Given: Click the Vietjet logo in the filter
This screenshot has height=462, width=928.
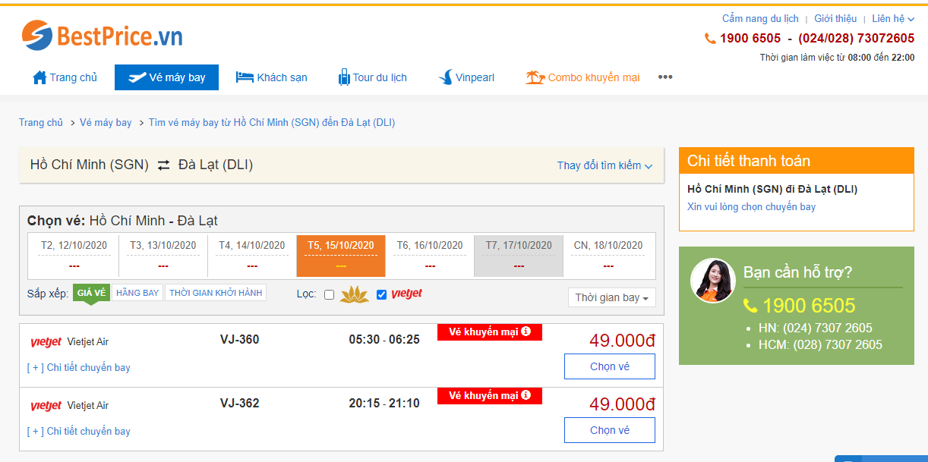Looking at the screenshot, I should click(407, 294).
